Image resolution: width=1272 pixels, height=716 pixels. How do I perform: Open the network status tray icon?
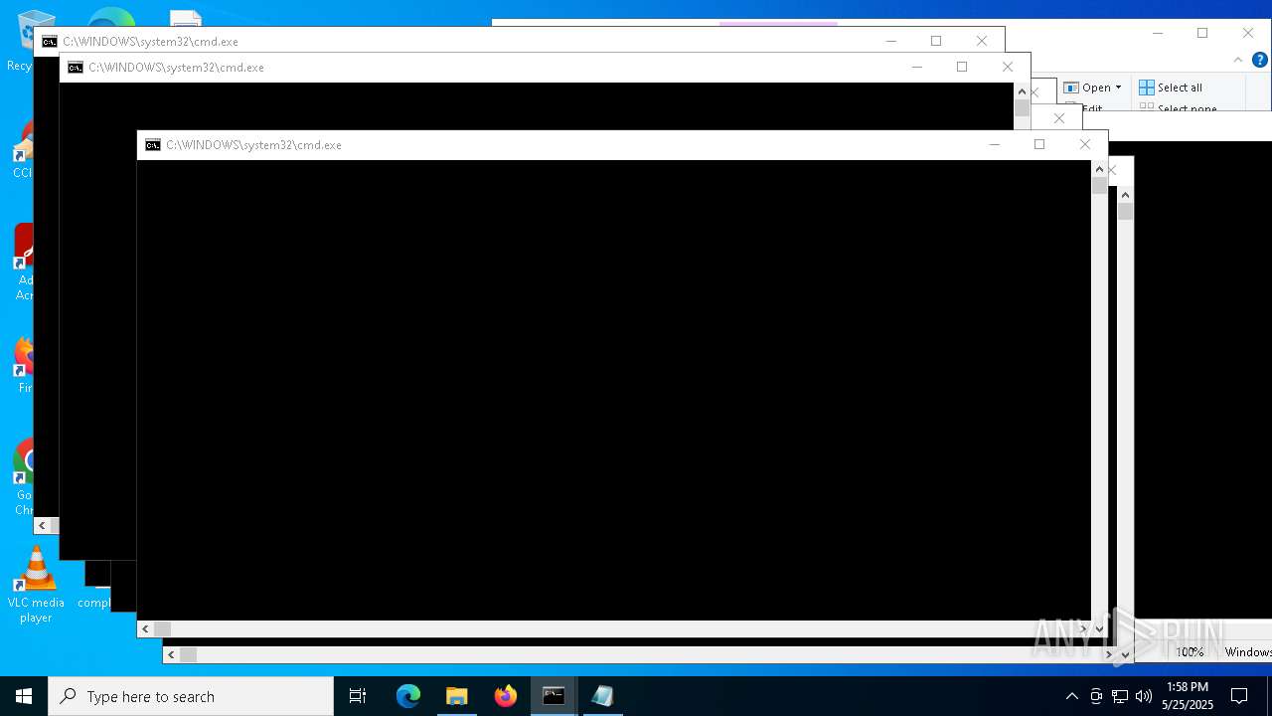pyautogui.click(x=1120, y=696)
